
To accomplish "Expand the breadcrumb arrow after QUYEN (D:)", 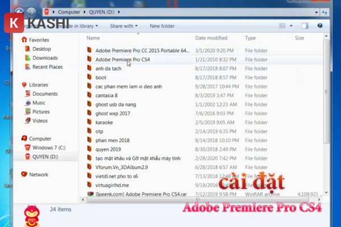I will coord(119,12).
